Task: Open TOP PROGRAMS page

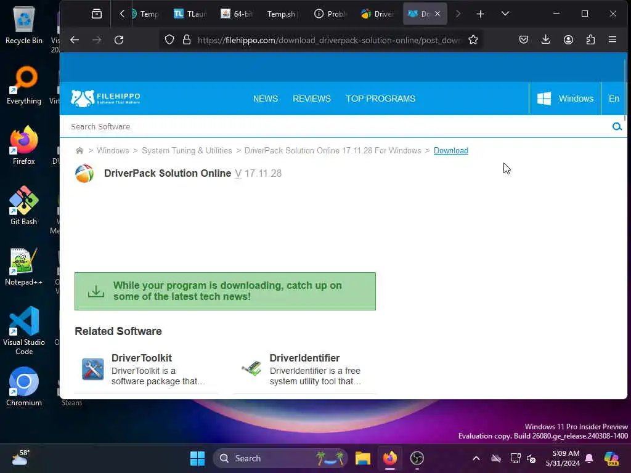Action: coord(380,99)
